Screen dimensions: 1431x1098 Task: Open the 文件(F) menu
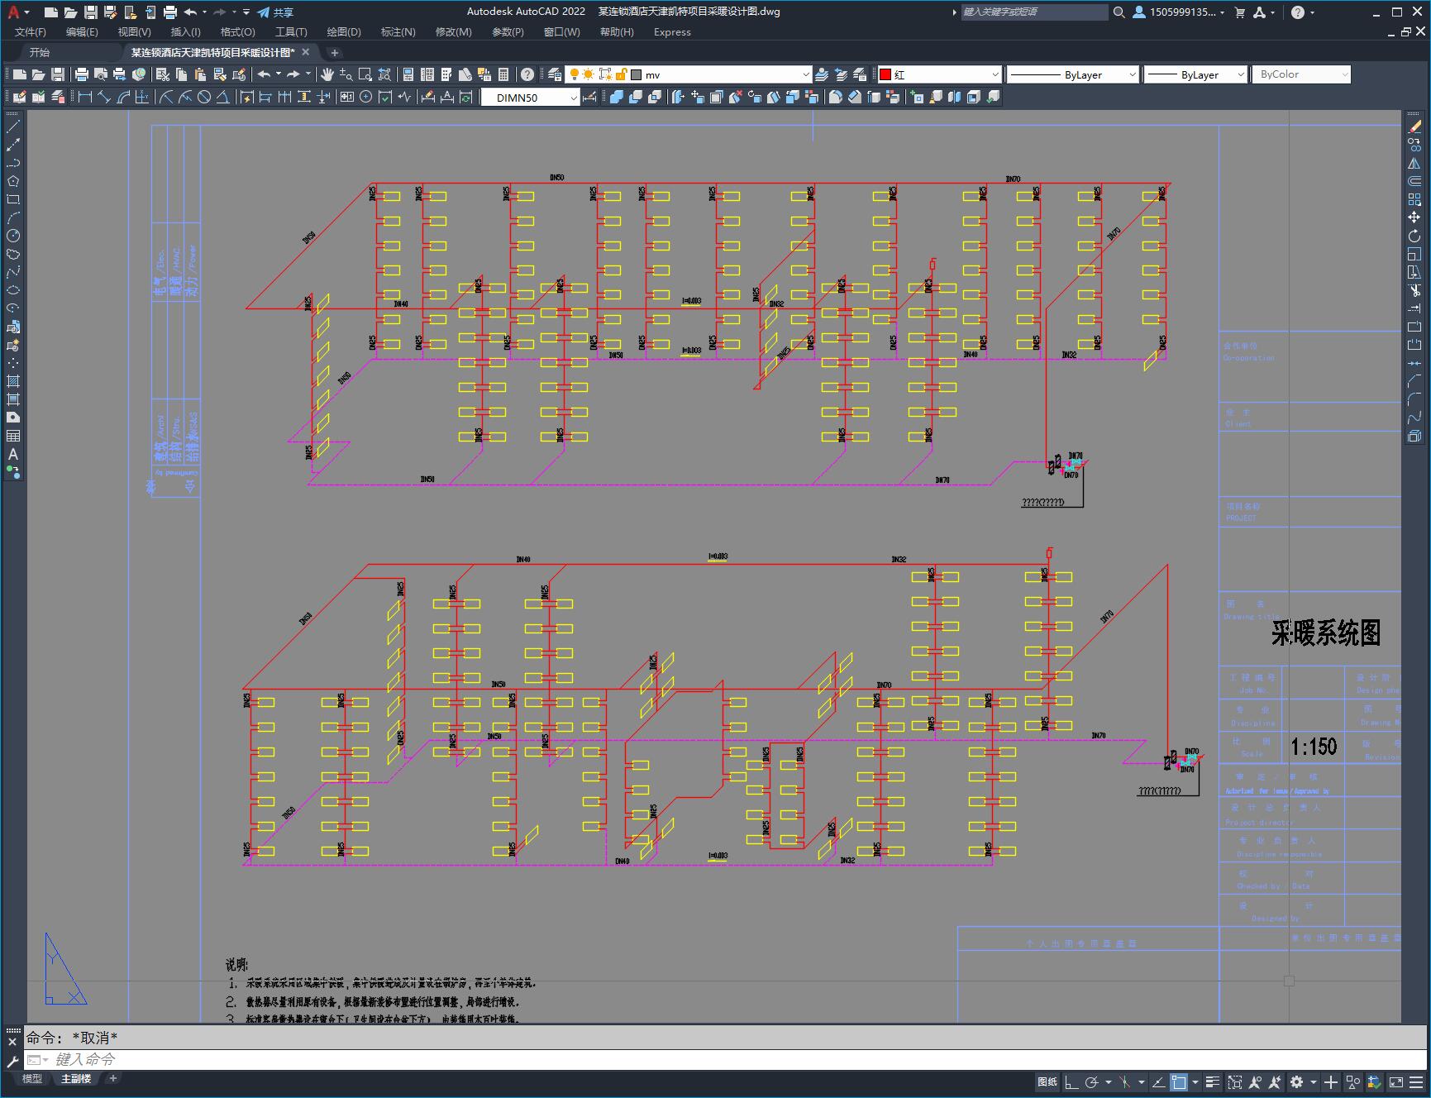pos(31,32)
